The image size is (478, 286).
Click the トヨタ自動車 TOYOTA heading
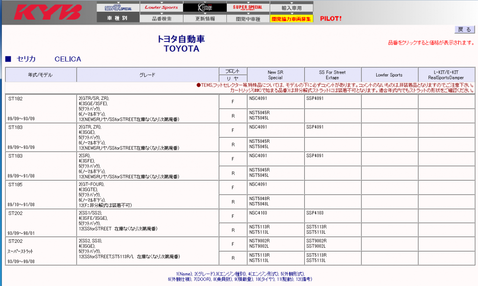[181, 43]
